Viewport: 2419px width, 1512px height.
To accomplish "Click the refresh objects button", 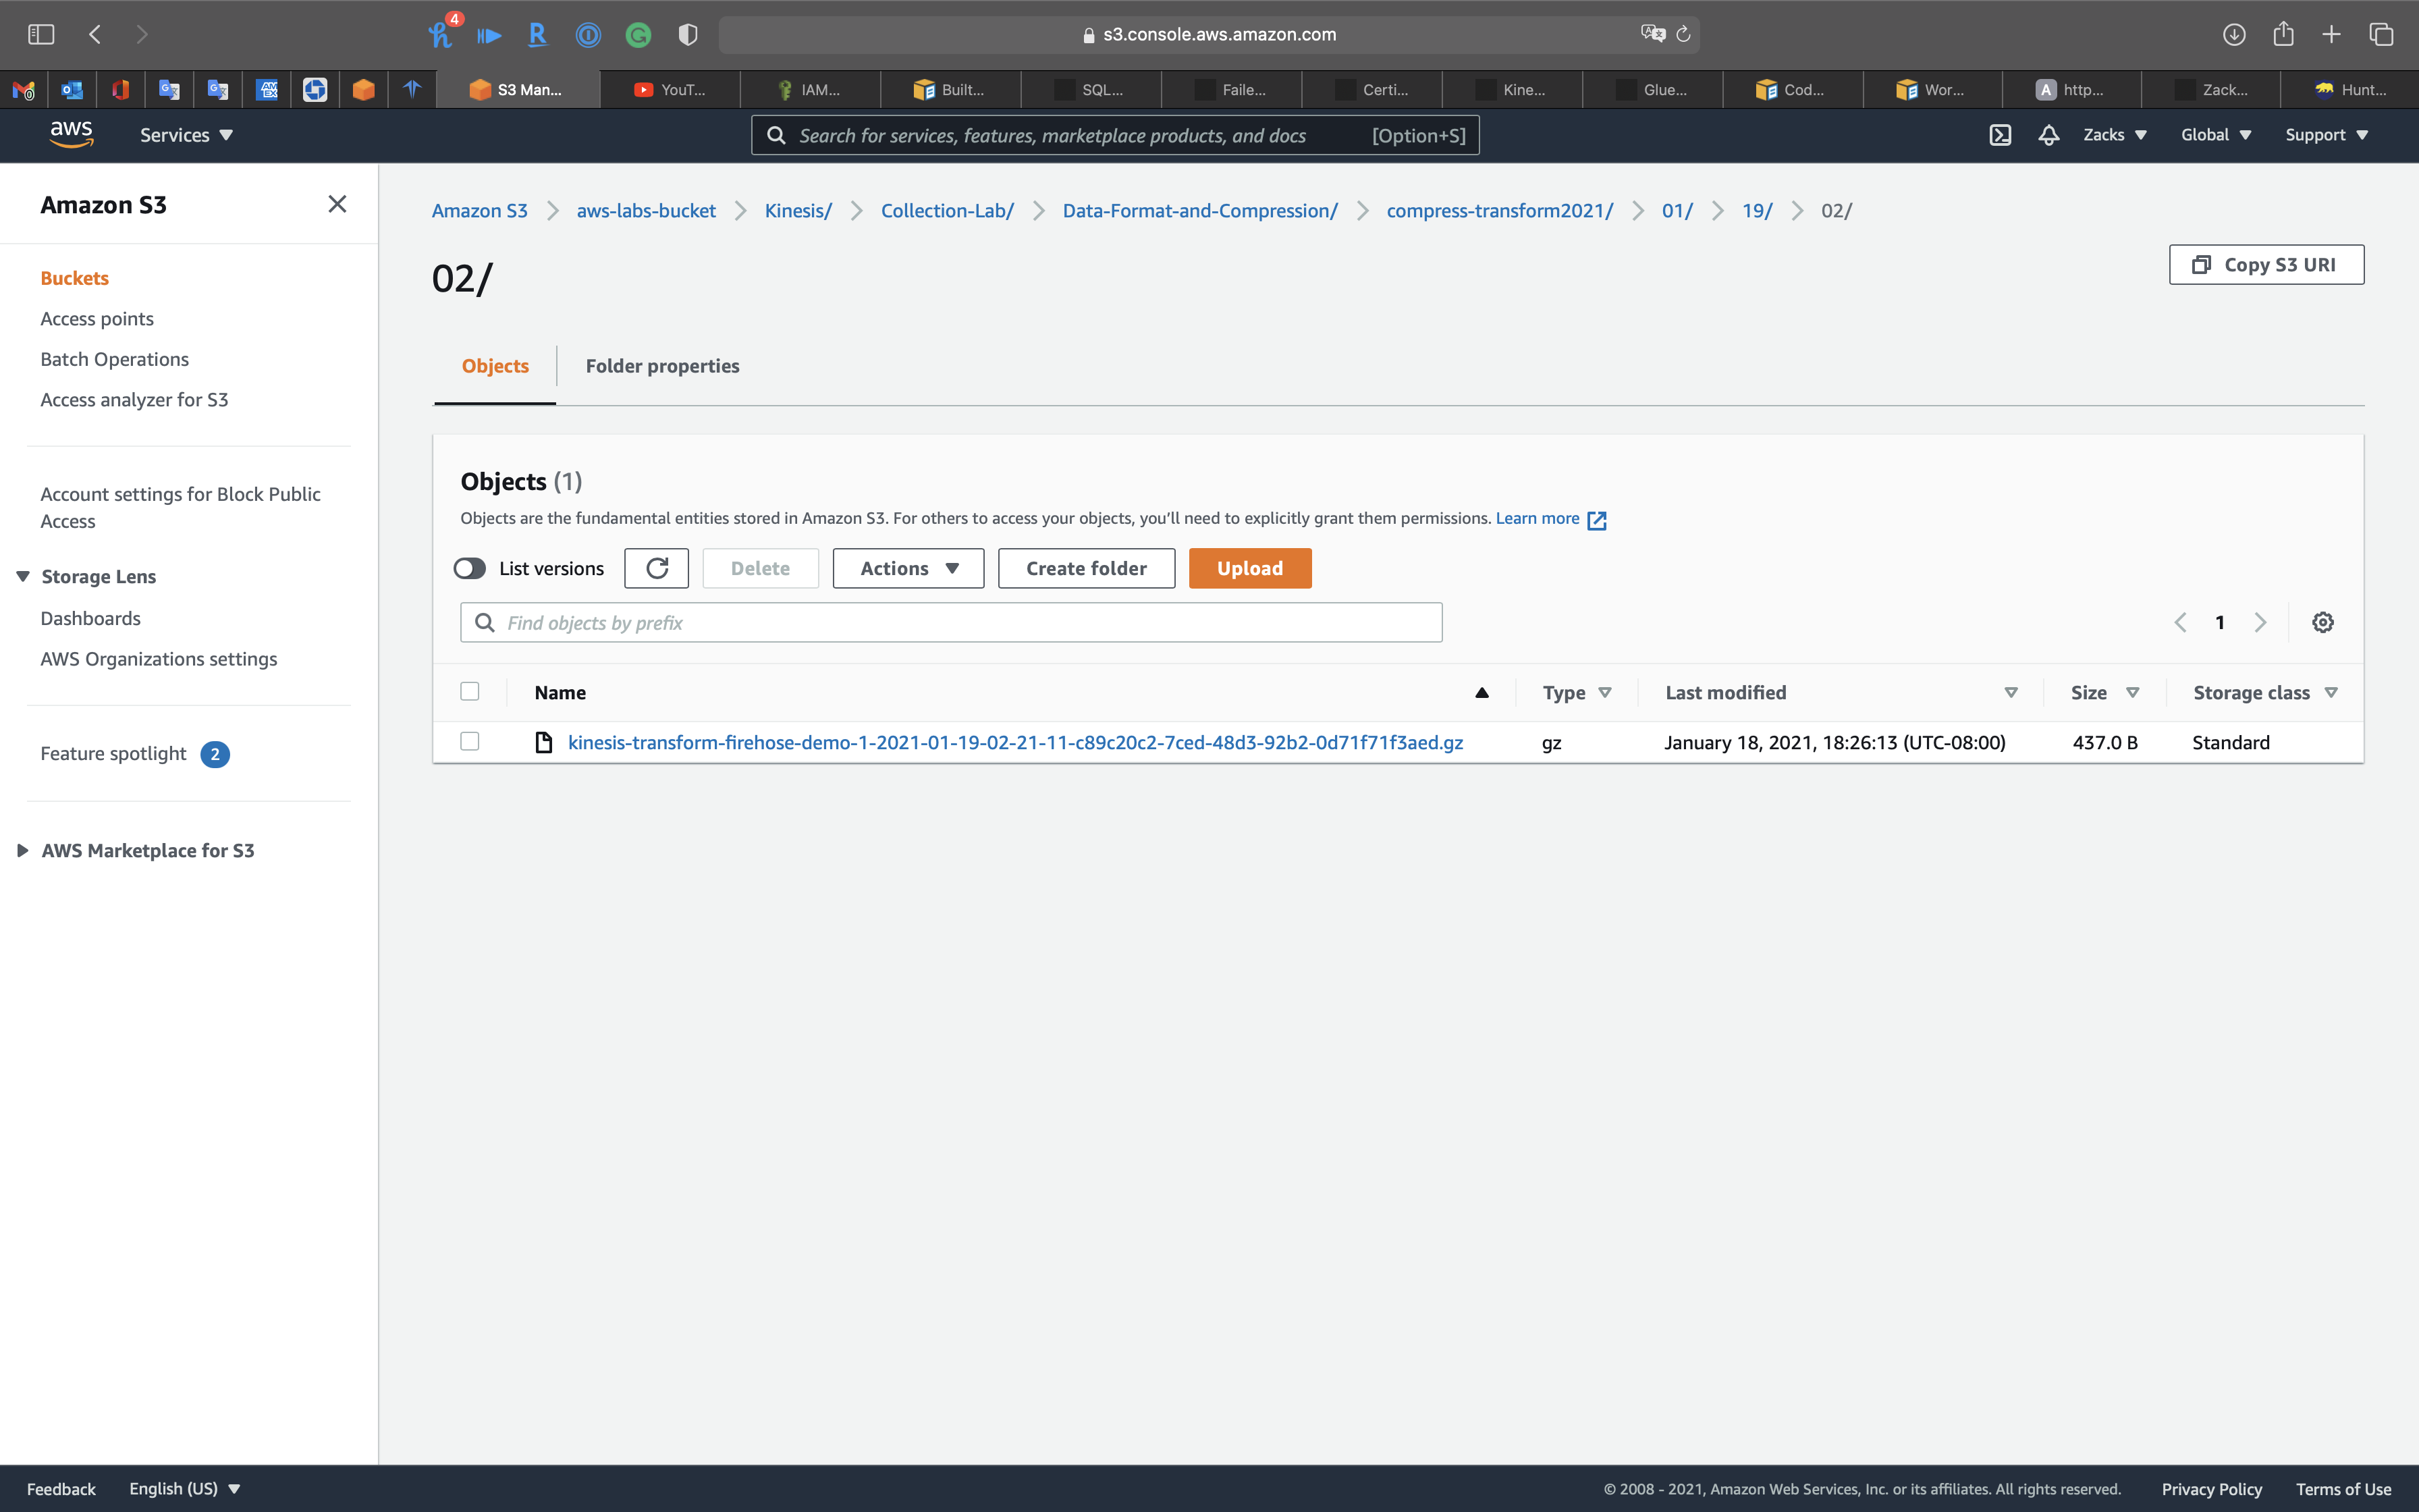I will 656,568.
